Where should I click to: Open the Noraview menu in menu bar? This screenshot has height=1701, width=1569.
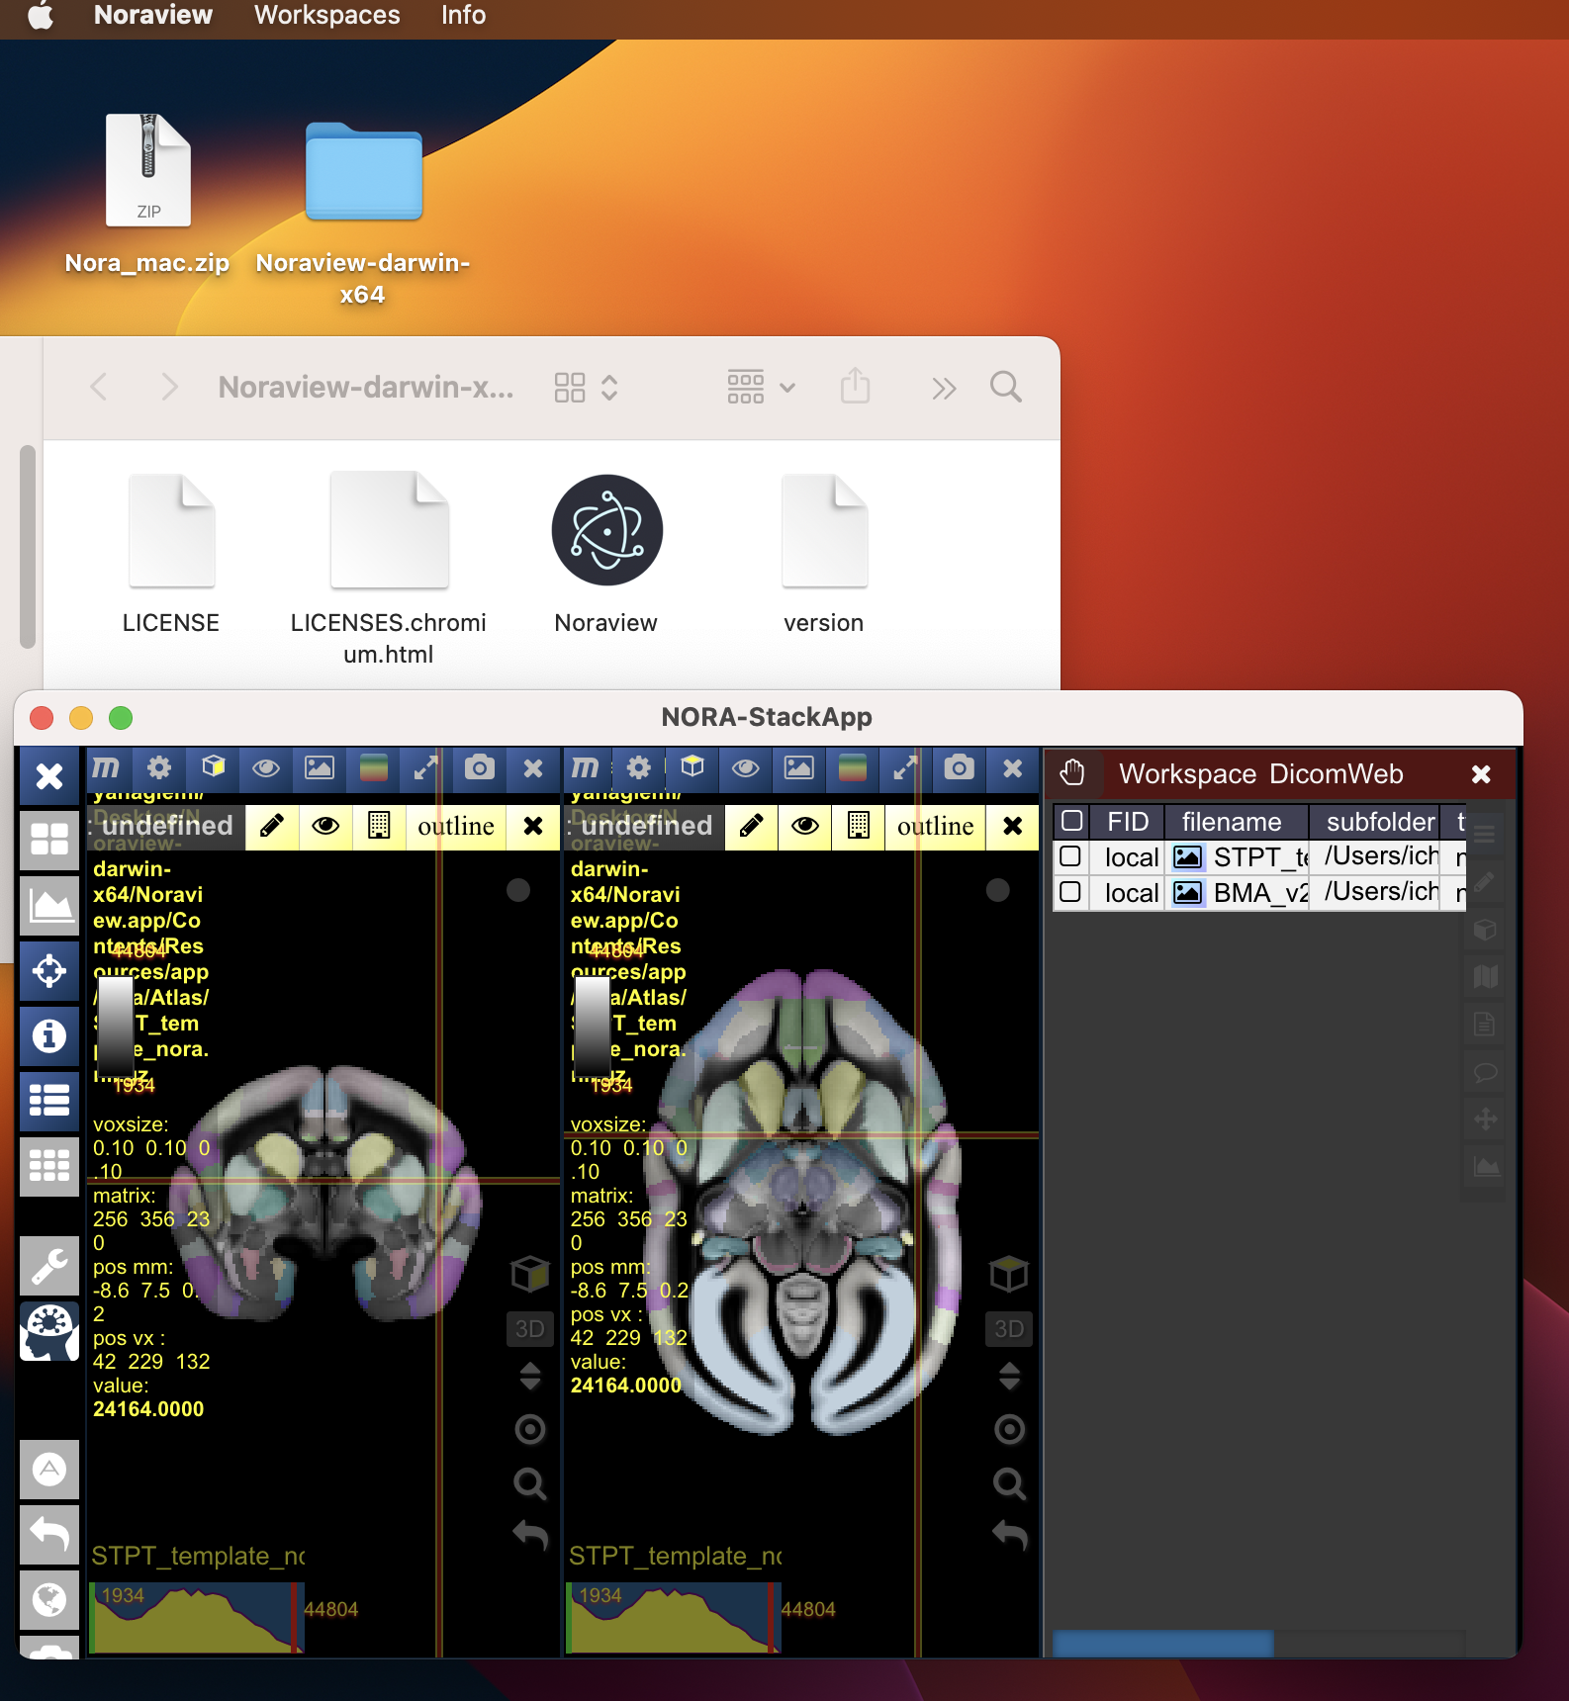[x=153, y=16]
